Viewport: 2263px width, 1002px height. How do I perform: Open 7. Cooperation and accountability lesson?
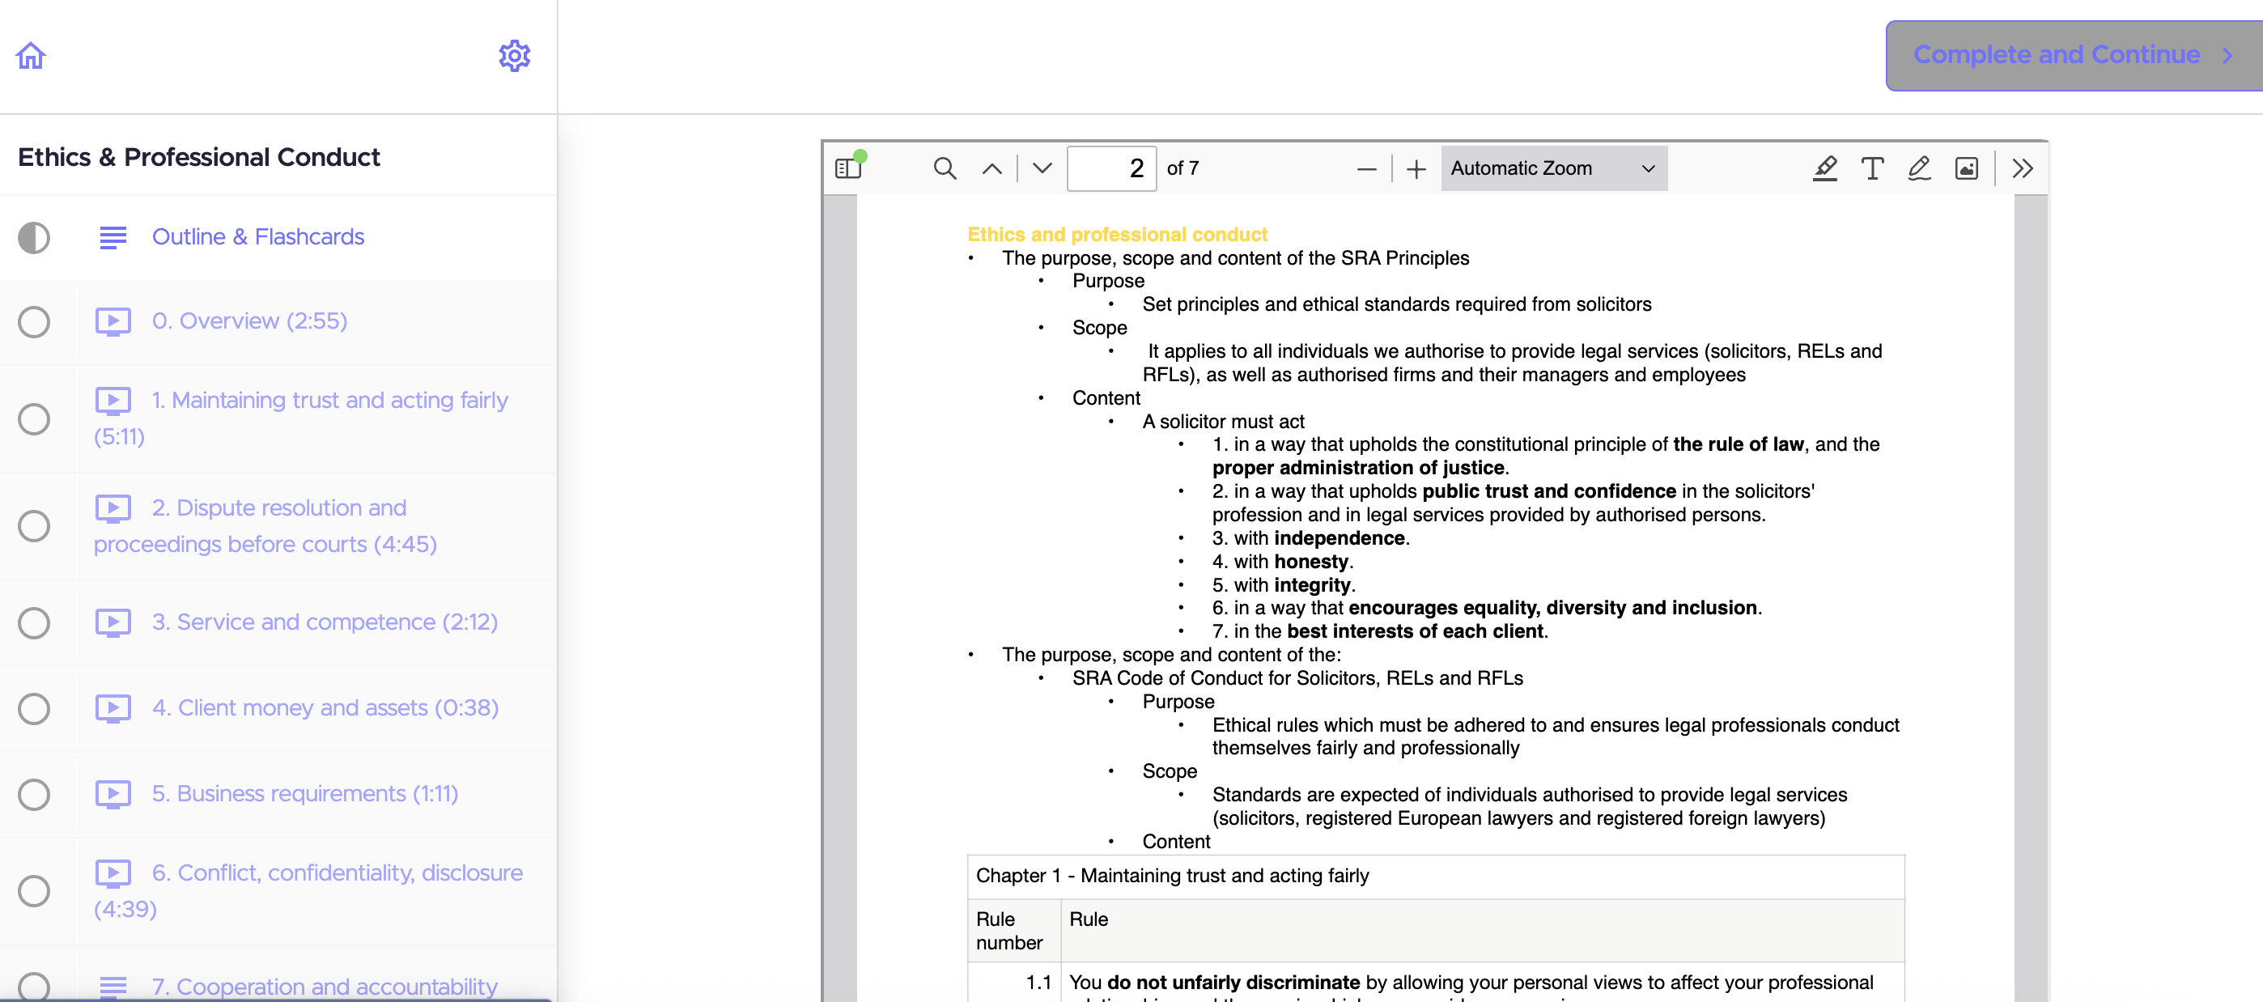(325, 987)
